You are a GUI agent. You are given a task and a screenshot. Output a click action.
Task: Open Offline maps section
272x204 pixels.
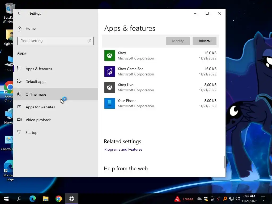point(56,94)
